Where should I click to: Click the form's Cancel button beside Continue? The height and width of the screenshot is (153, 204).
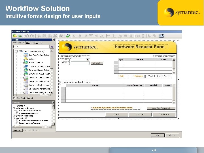pyautogui.click(x=140, y=114)
